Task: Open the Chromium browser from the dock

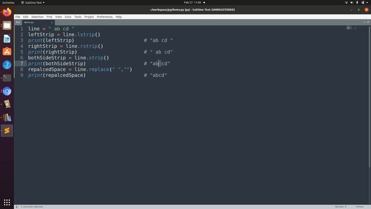Action: pos(7,91)
